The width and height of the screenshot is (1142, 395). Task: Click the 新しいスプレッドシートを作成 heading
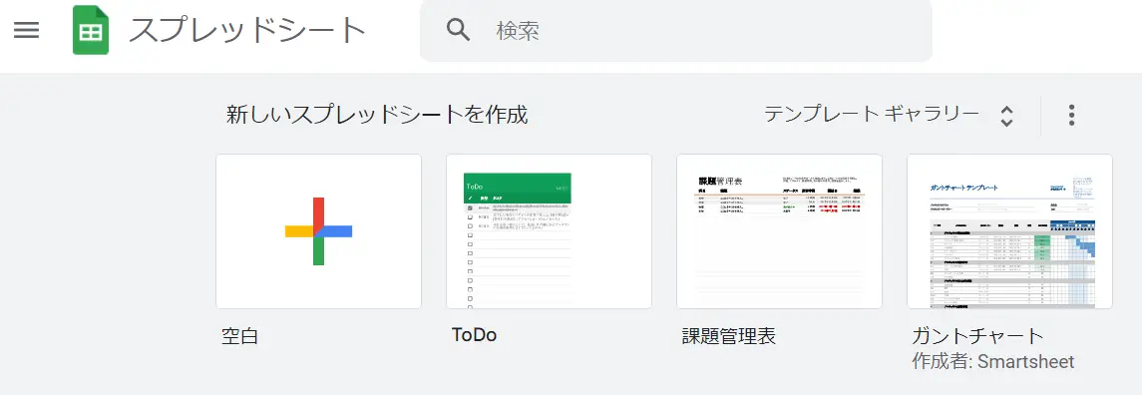377,115
